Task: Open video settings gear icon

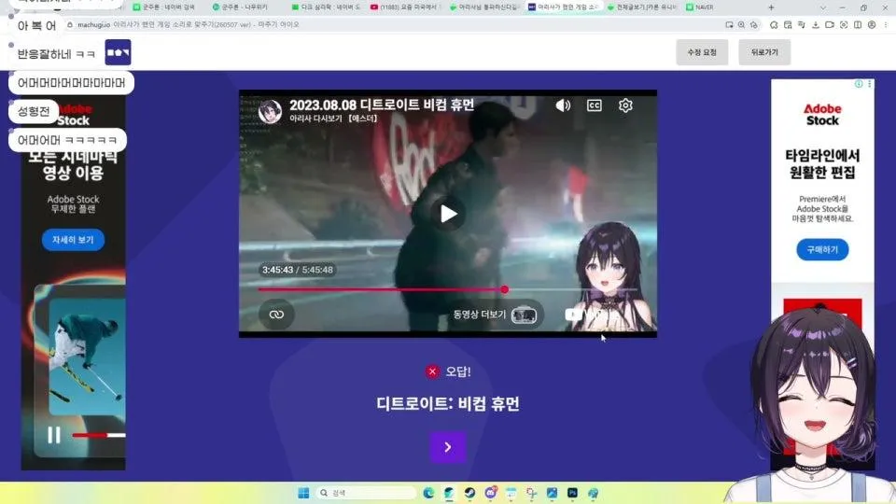Action: [625, 105]
